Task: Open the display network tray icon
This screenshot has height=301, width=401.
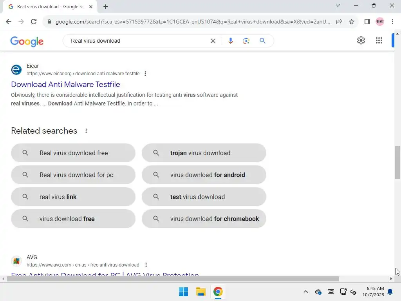Action: (x=343, y=292)
